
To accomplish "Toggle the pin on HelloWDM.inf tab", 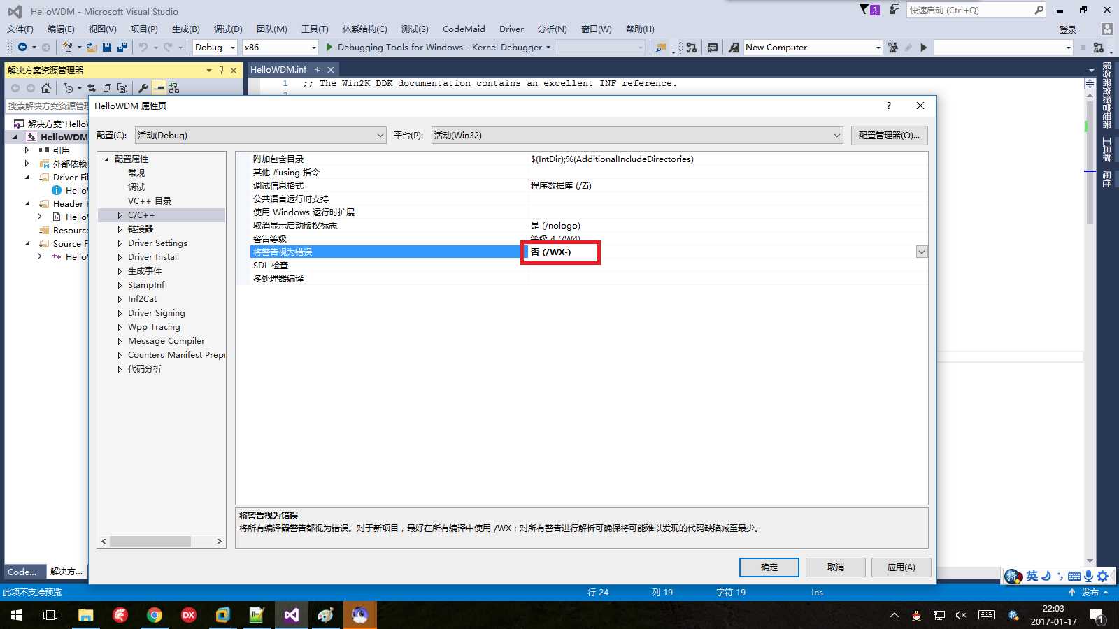I will coord(318,69).
